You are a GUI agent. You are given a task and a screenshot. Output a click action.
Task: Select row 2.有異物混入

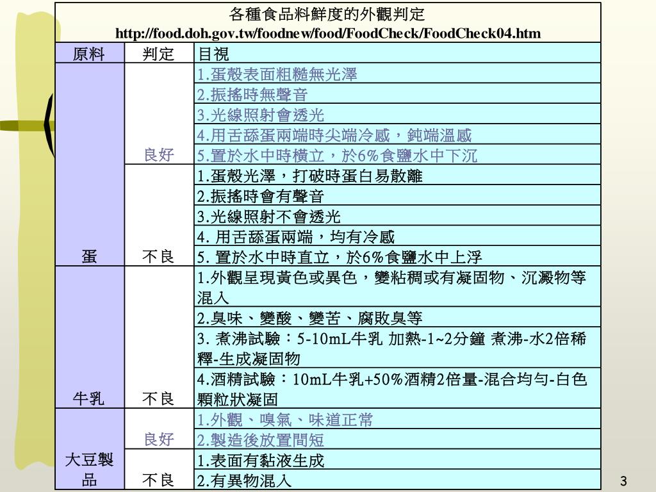click(x=397, y=479)
